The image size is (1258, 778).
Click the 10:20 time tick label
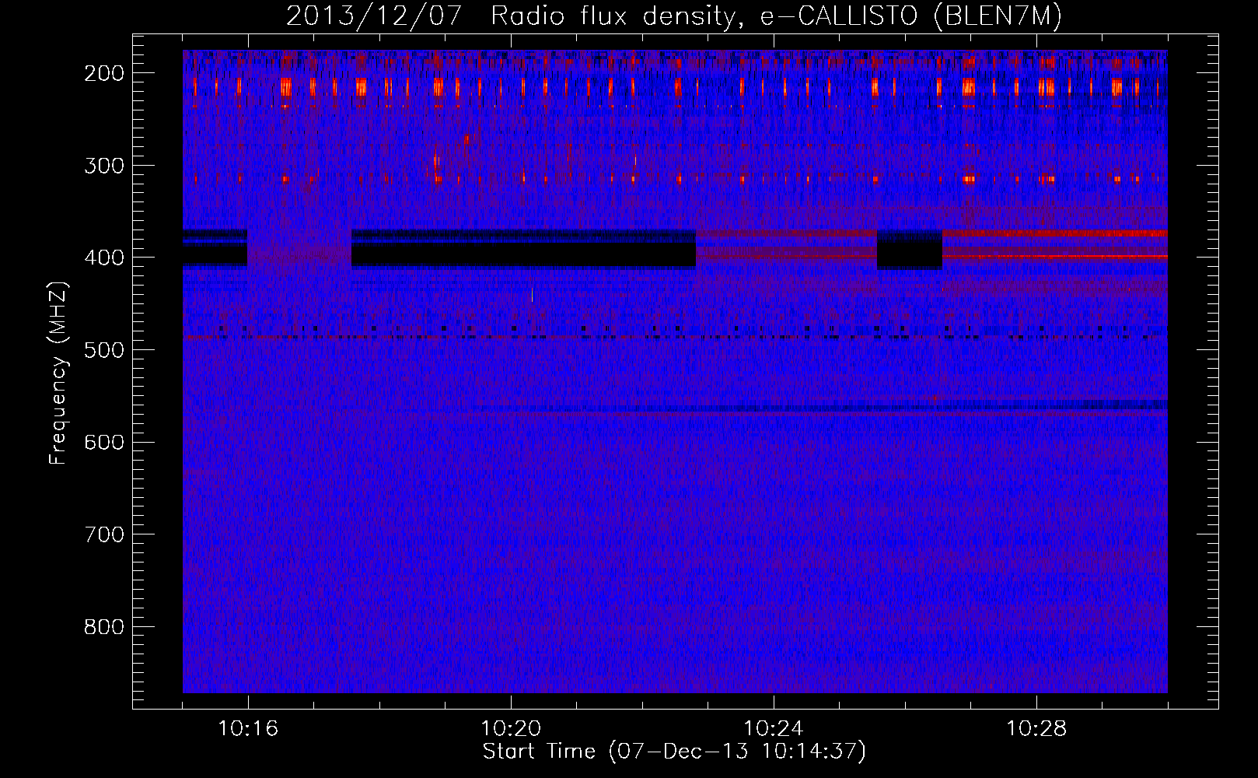coord(511,729)
